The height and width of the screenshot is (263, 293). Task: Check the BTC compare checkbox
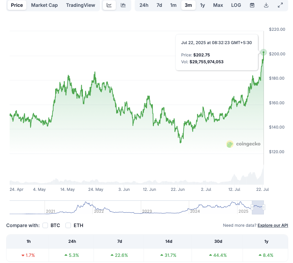45,225
